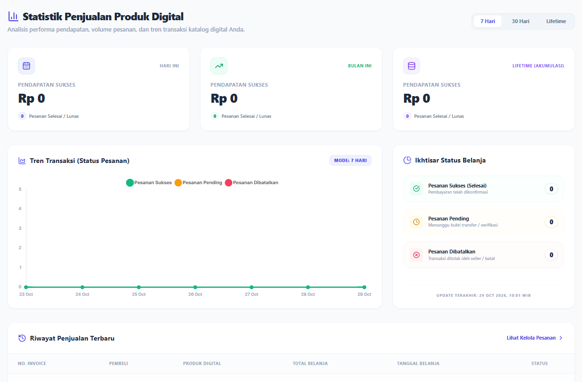Click the chart data point at 25 Oct

(x=139, y=287)
